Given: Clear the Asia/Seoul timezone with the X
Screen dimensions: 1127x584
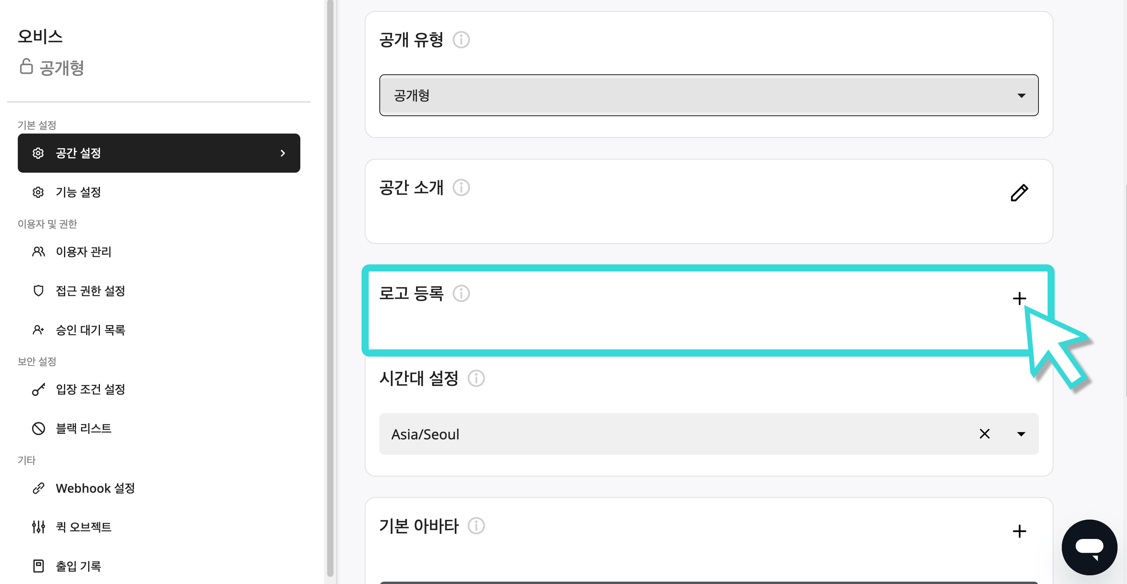Looking at the screenshot, I should coord(984,433).
